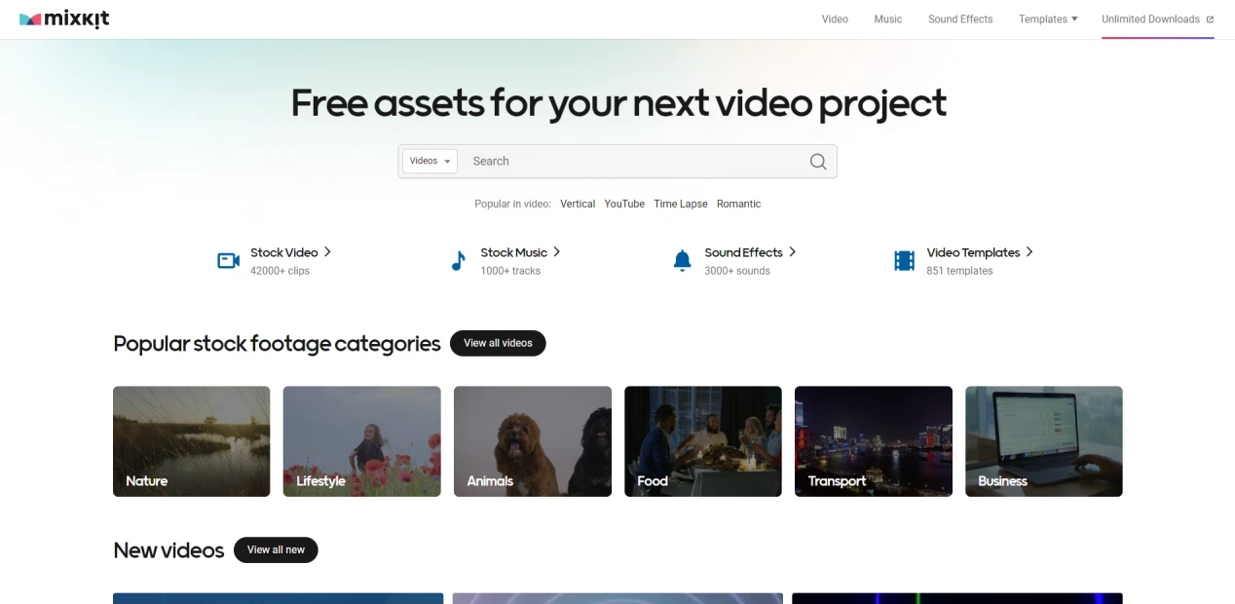Click the '42000+ clips' text

tap(280, 271)
